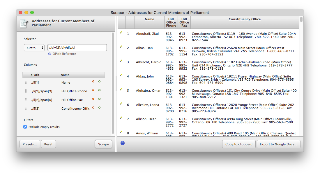
Task: Open the XPath selector type dropdown
Action: (34, 48)
